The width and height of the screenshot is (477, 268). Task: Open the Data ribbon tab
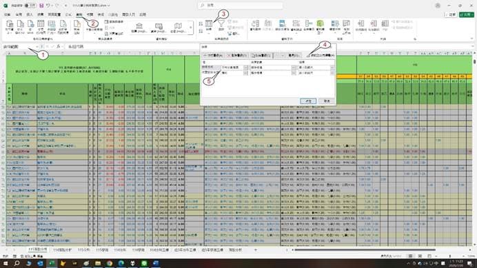(x=79, y=14)
